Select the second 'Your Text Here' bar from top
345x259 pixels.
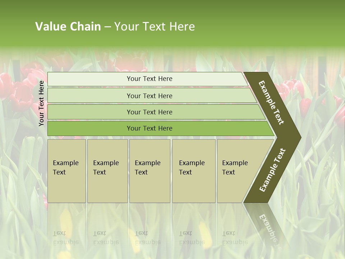(x=149, y=96)
